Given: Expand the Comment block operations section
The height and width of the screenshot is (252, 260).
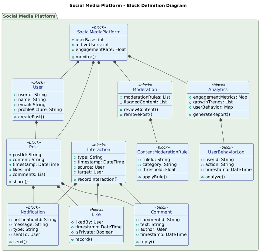Looking at the screenshot, I should coord(161,242).
